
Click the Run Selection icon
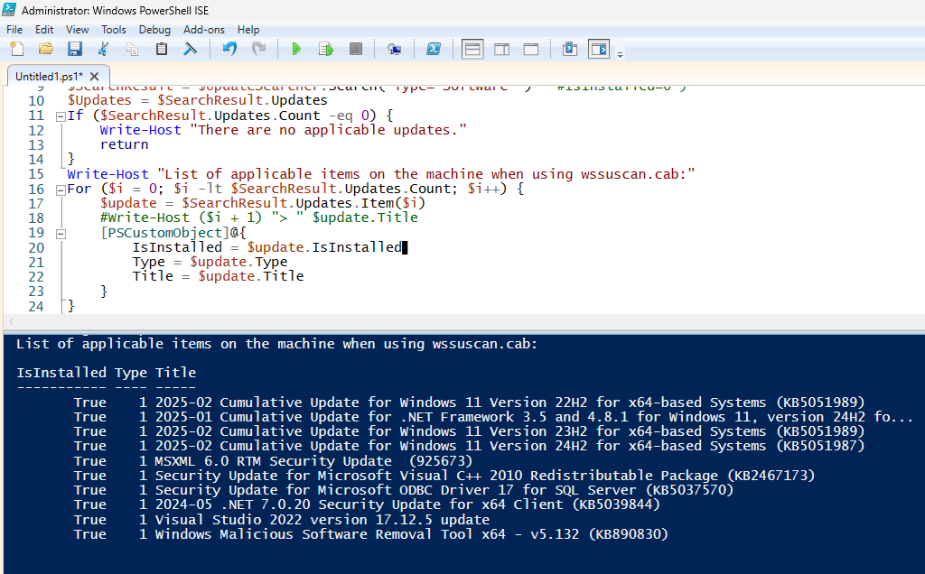click(325, 49)
